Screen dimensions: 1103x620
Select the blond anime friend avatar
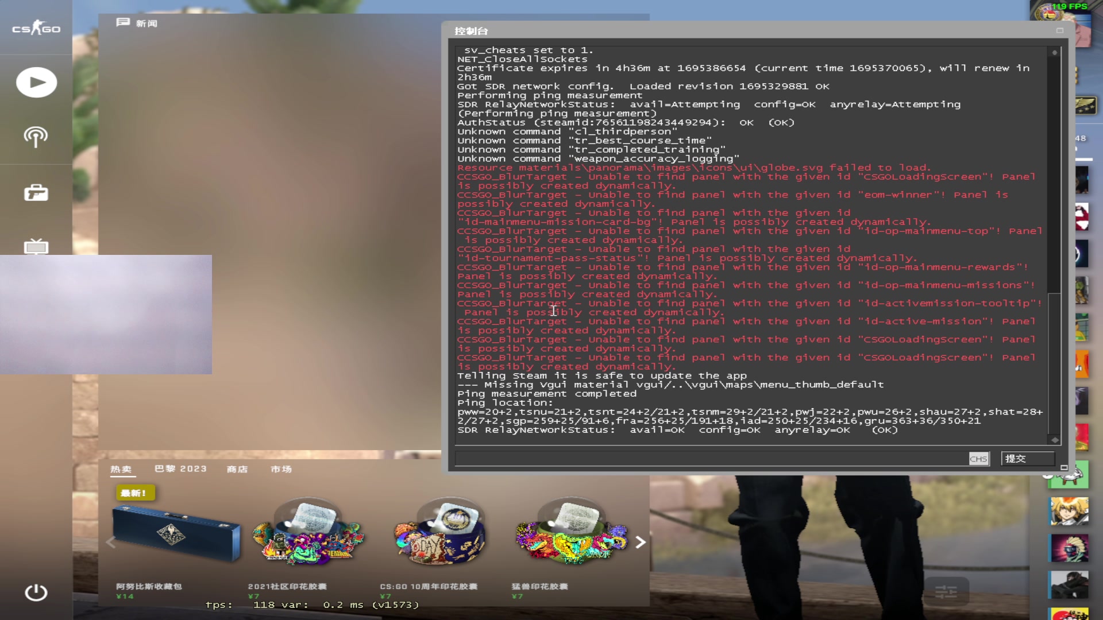tap(1069, 511)
